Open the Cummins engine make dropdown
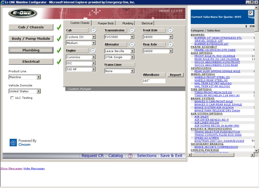Screen dimensions: 259x188 (94, 57)
